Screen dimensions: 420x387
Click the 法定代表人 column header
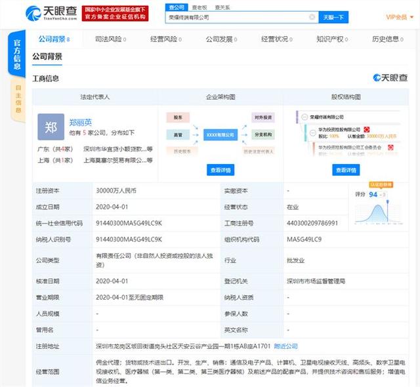[x=95, y=97]
